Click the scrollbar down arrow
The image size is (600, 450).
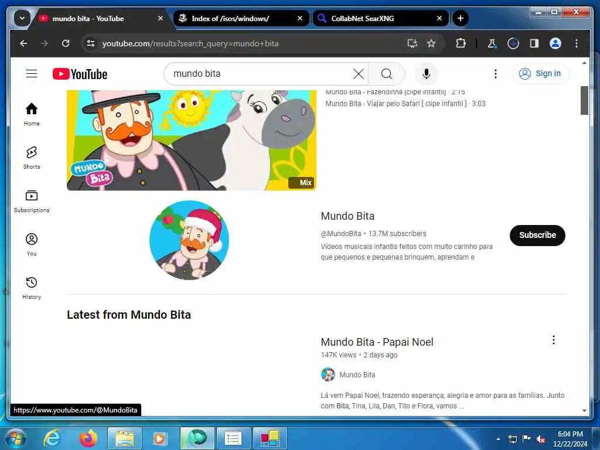(x=584, y=411)
